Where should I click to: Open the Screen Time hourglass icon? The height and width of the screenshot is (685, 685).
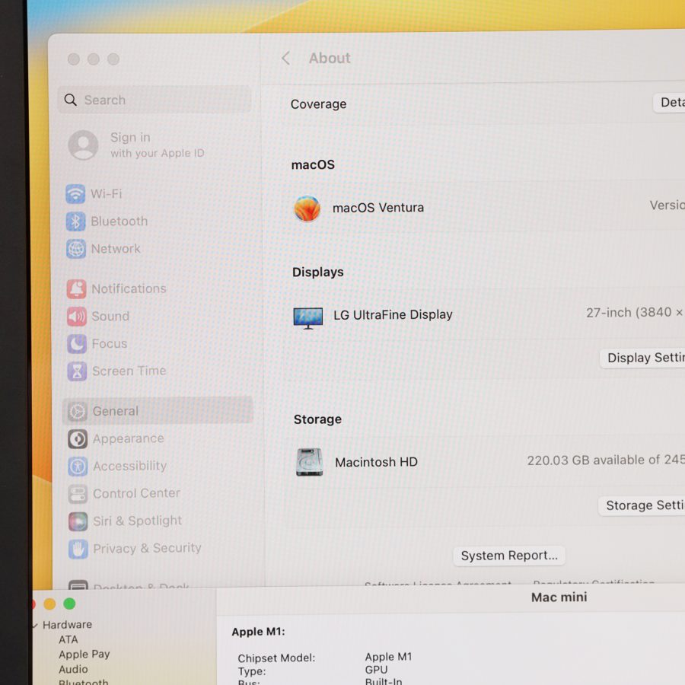77,371
